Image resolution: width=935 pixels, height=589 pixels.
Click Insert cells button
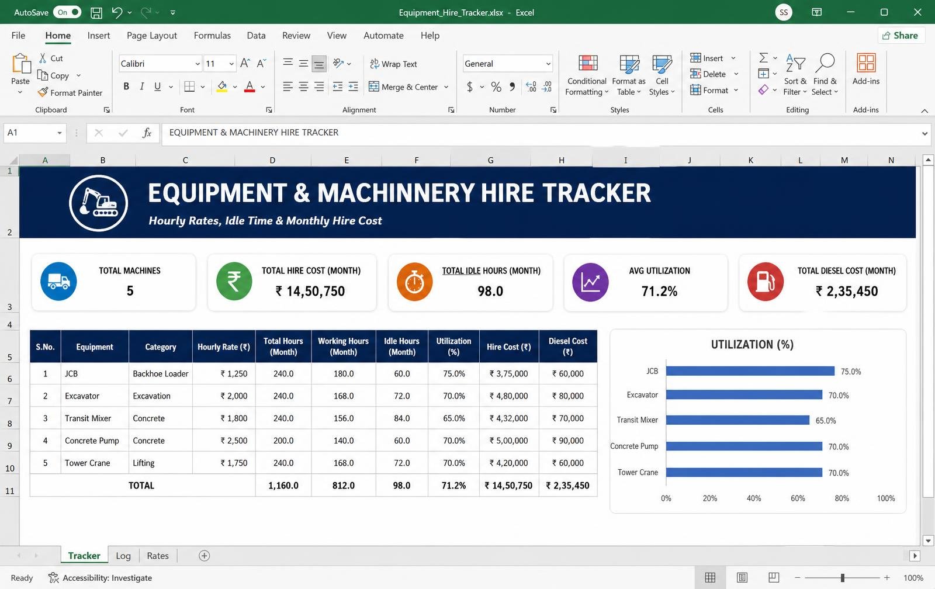click(x=707, y=58)
